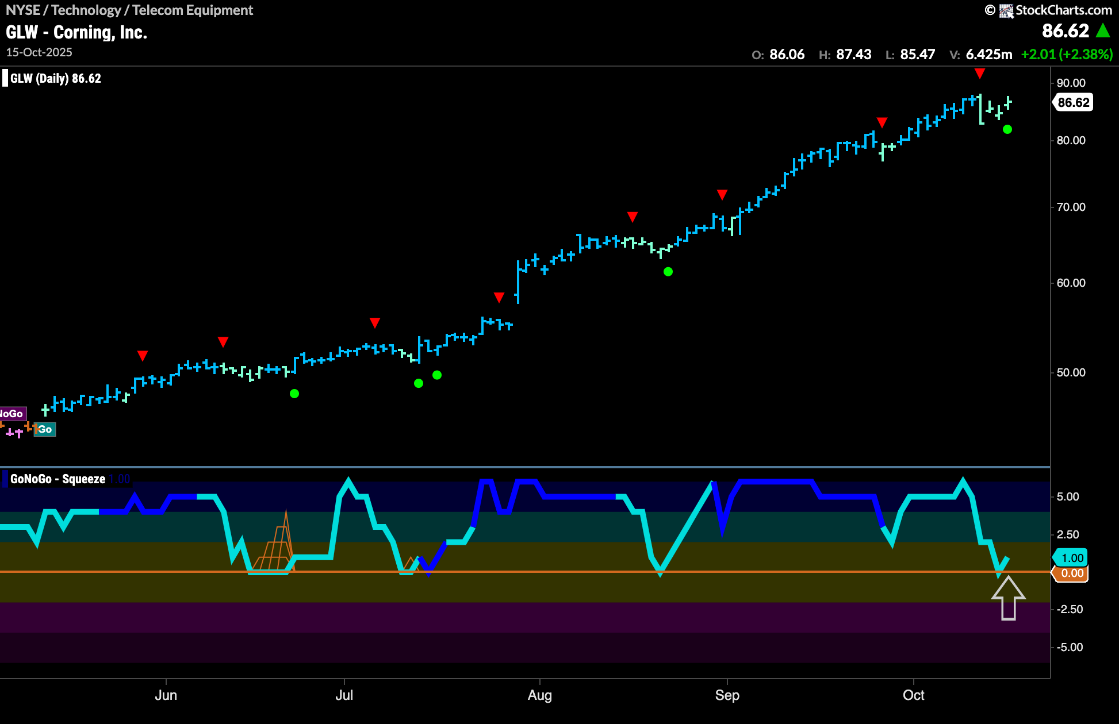This screenshot has height=724, width=1119.
Task: Click the green dot below the latest price bars
Action: tap(1007, 130)
